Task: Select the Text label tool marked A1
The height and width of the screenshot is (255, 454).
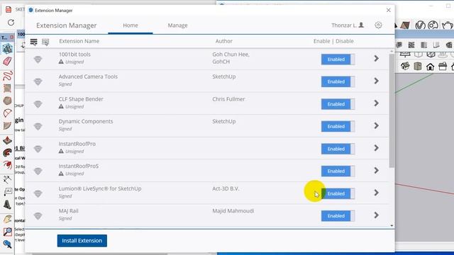Action: 7,192
